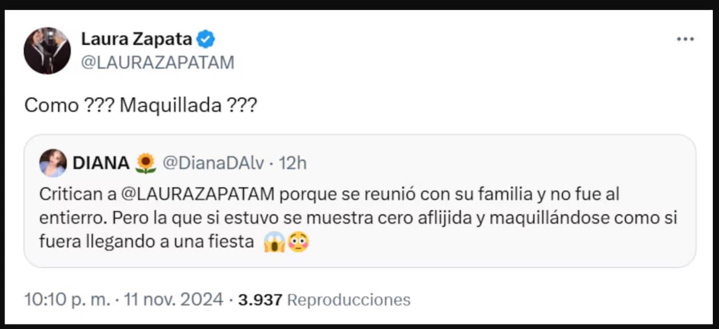Click the 12h timestamp on quoted tweet

point(293,163)
